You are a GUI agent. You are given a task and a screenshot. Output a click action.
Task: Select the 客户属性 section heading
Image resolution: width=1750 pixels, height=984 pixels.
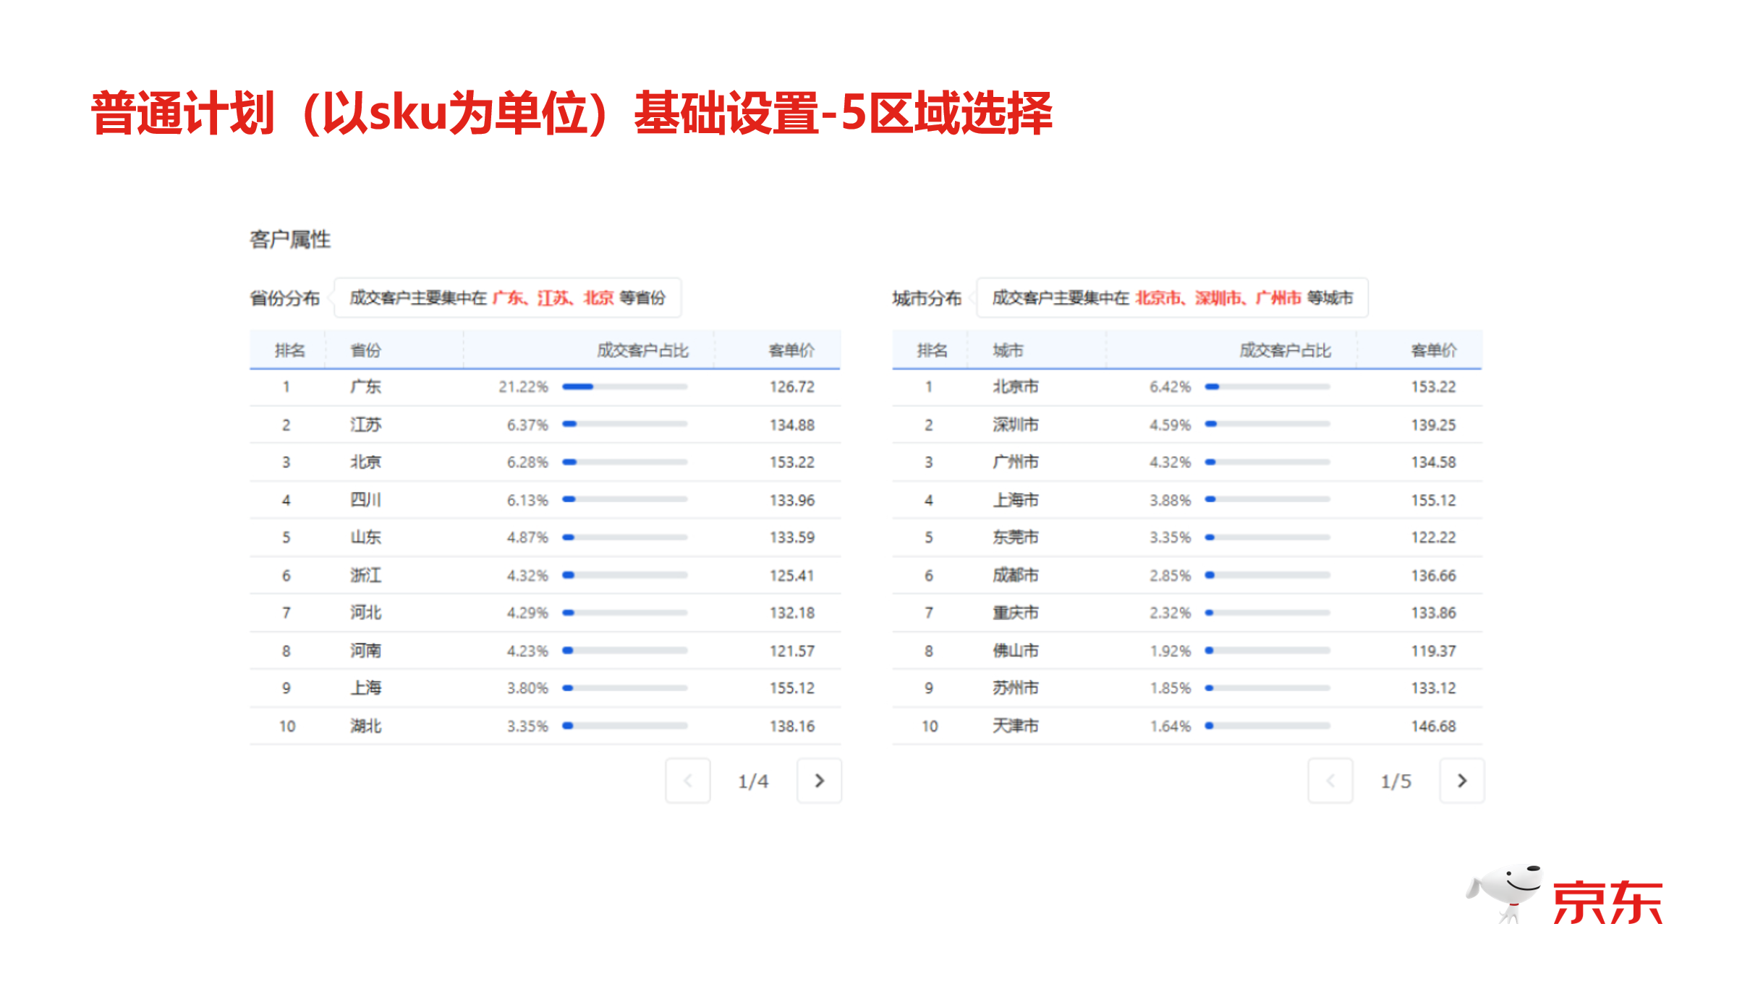[290, 239]
